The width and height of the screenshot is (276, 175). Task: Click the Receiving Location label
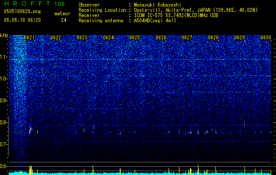[102, 10]
